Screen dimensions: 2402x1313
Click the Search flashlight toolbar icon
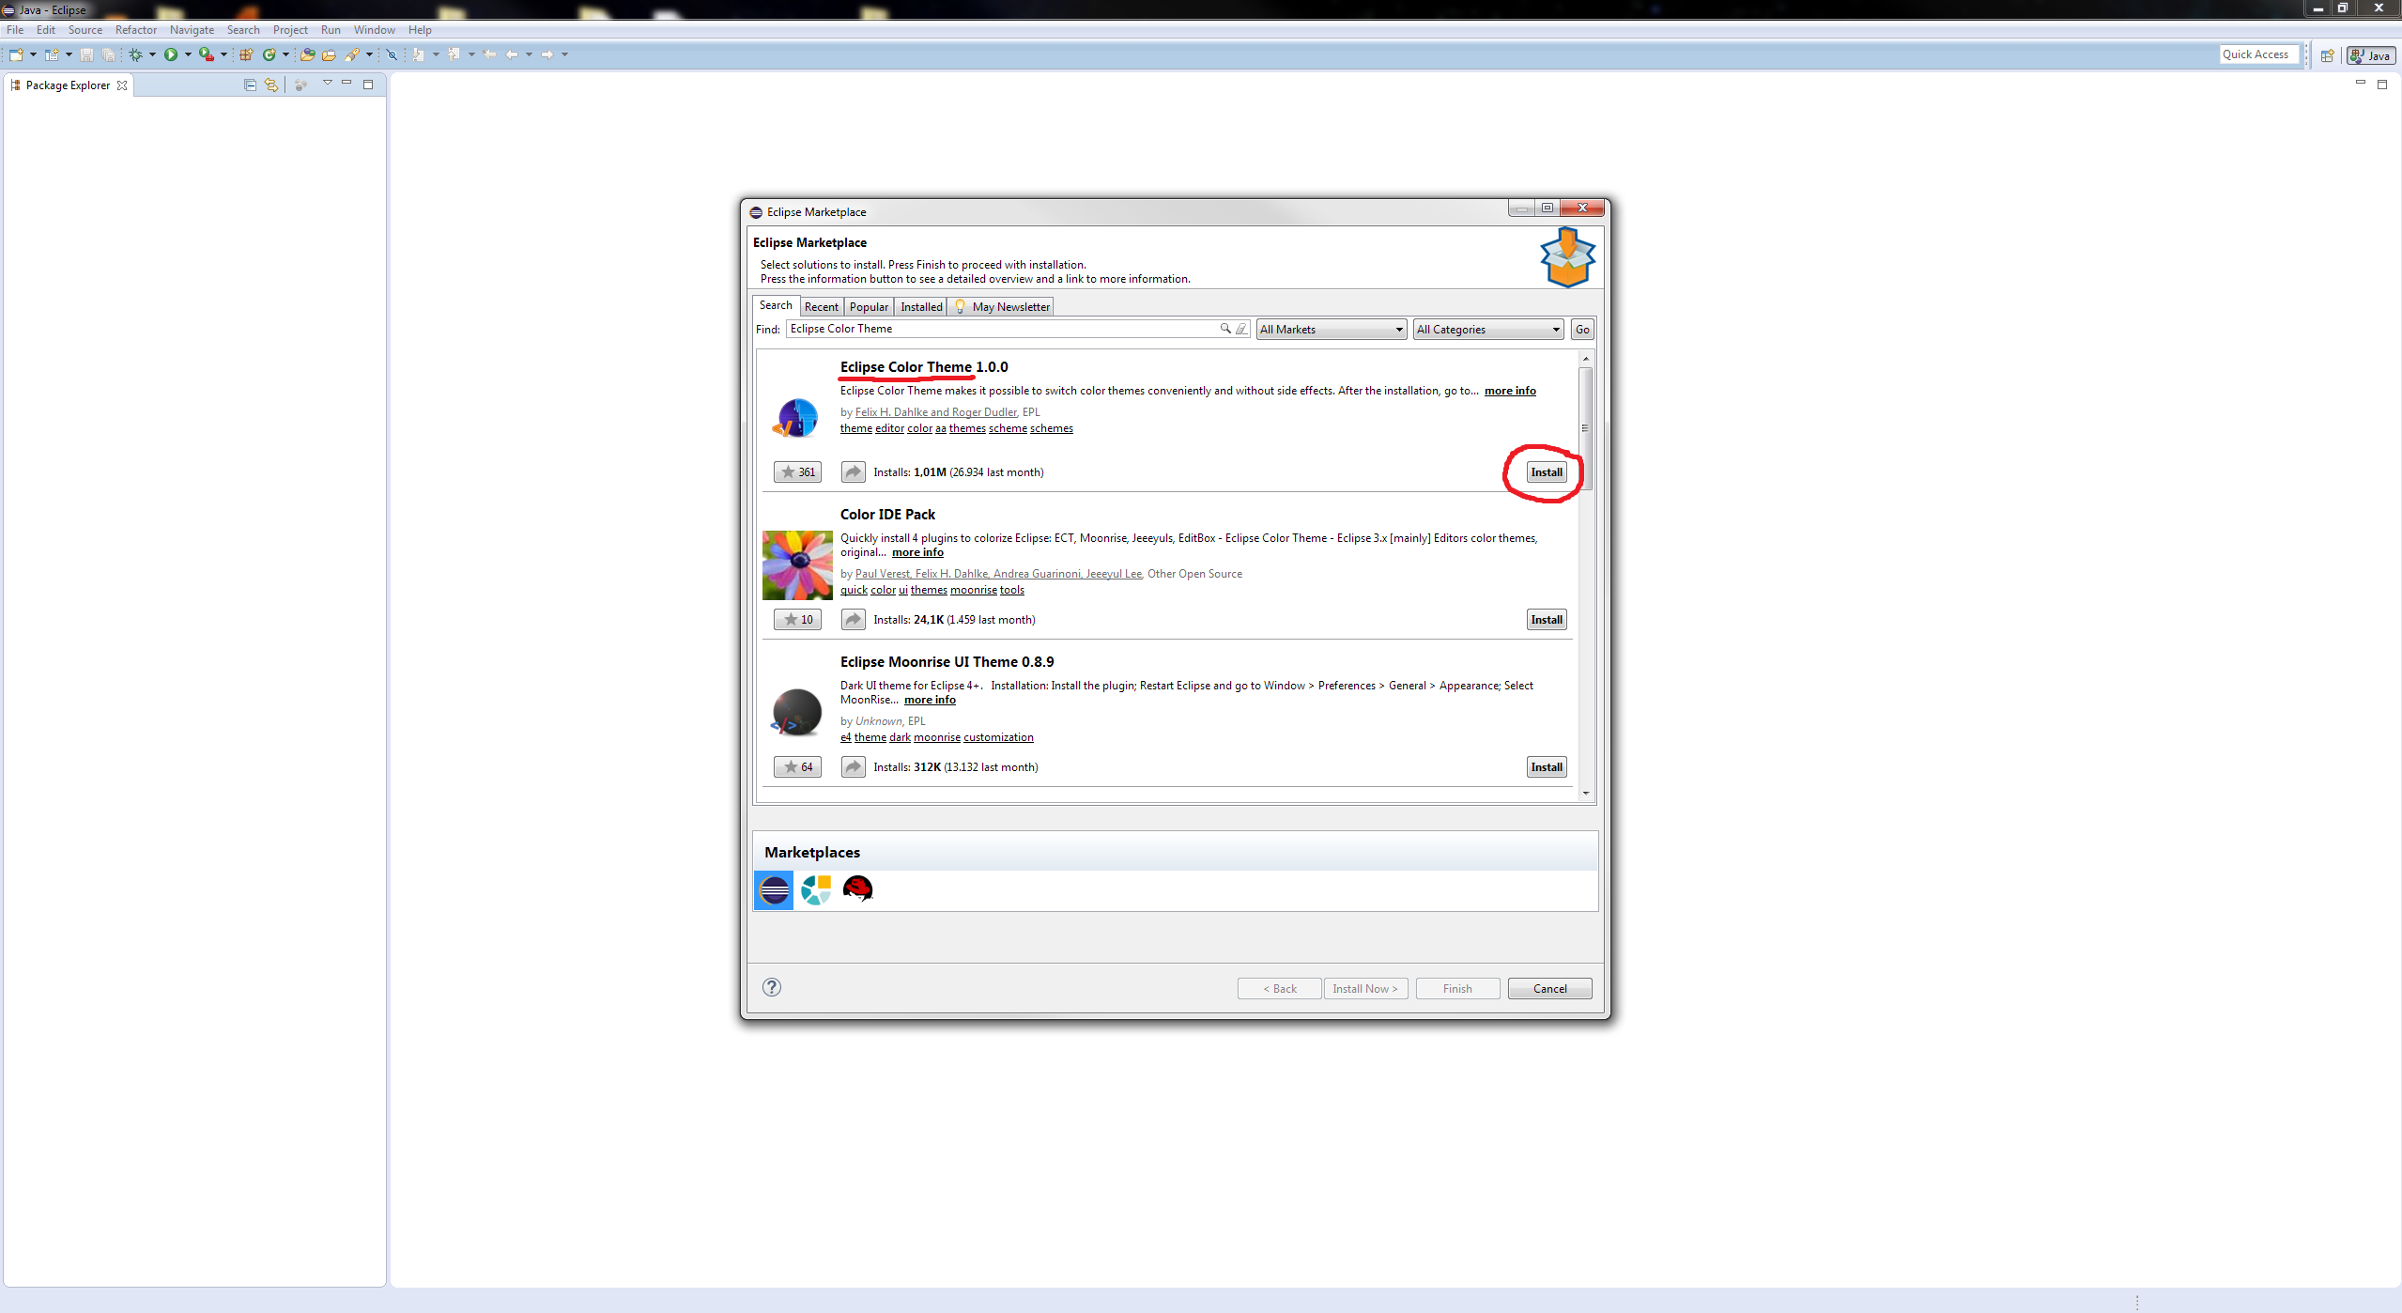(x=355, y=54)
